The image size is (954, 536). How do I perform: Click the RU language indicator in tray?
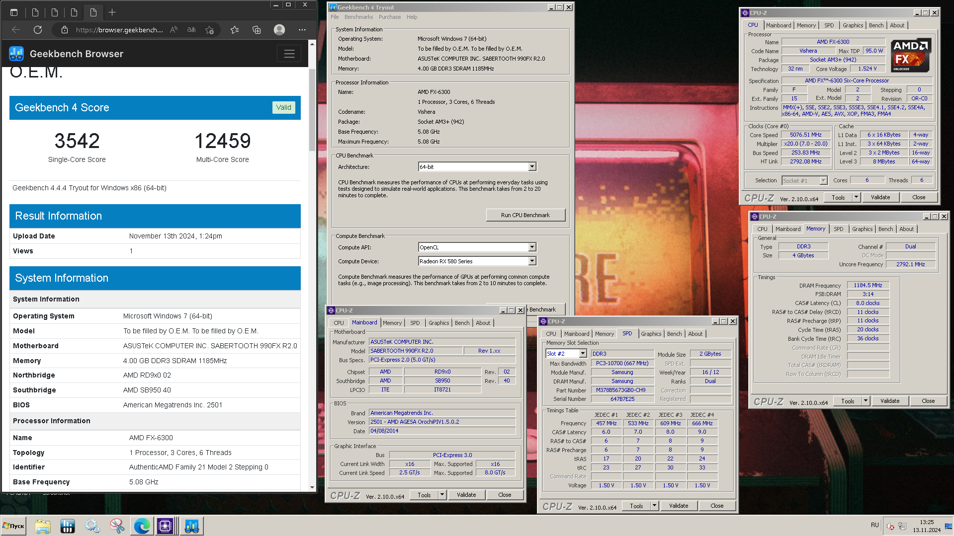coord(874,525)
